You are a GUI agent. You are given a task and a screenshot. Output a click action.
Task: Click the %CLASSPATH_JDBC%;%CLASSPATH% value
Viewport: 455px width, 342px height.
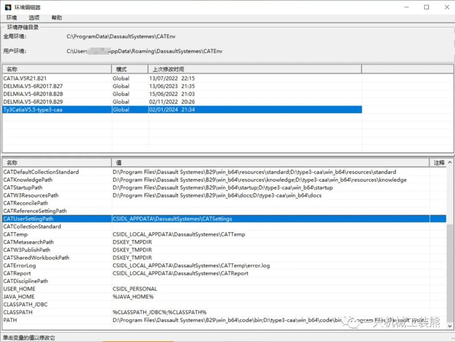point(160,313)
